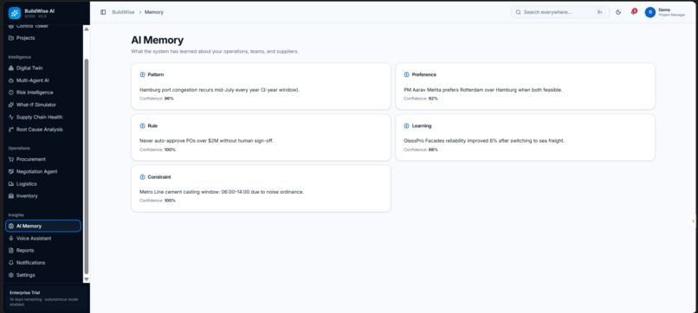The width and height of the screenshot is (698, 313).
Task: Click the Memory breadcrumb text
Action: pos(154,12)
